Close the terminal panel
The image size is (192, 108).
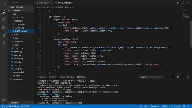[188, 77]
